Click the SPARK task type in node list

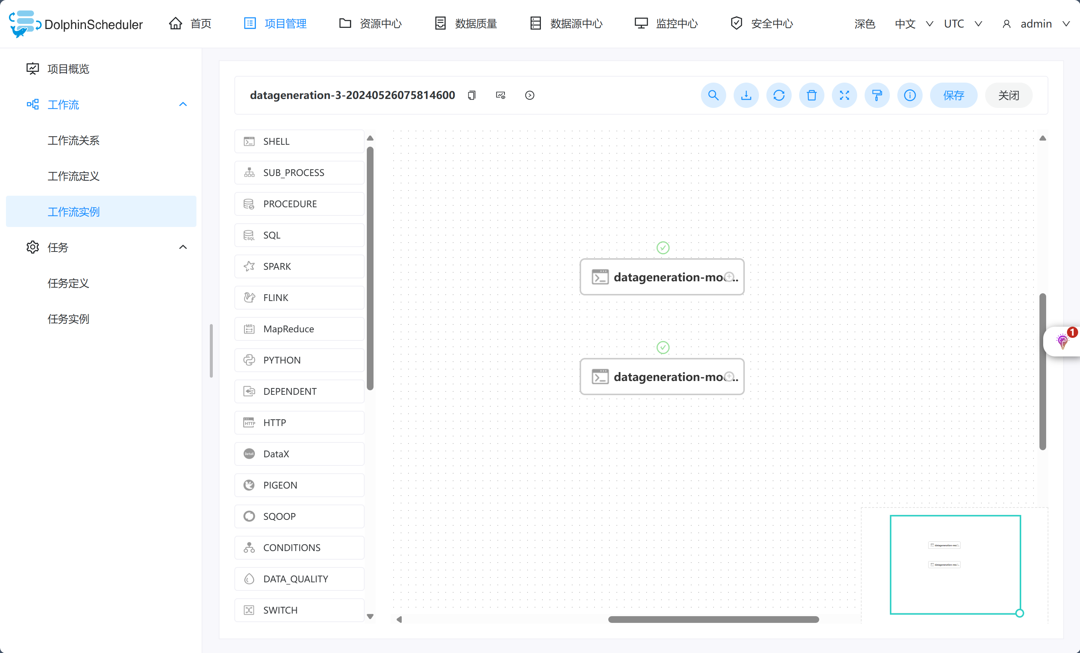point(300,266)
